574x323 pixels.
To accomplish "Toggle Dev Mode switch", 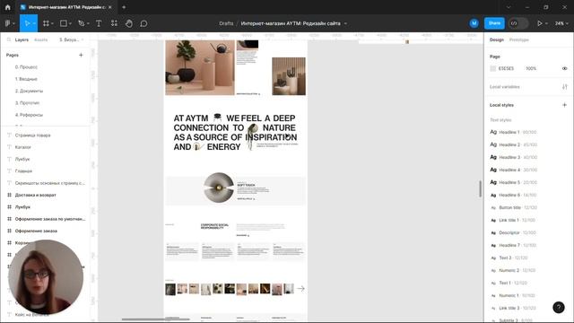I will coord(518,23).
